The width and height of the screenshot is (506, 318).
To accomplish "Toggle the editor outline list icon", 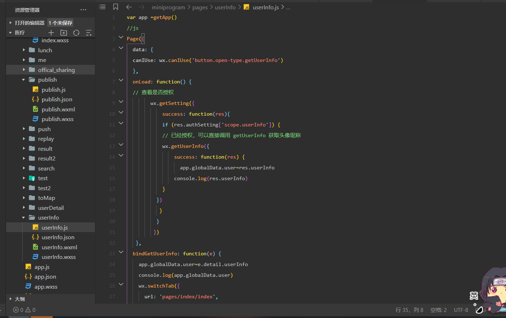I will 102,7.
